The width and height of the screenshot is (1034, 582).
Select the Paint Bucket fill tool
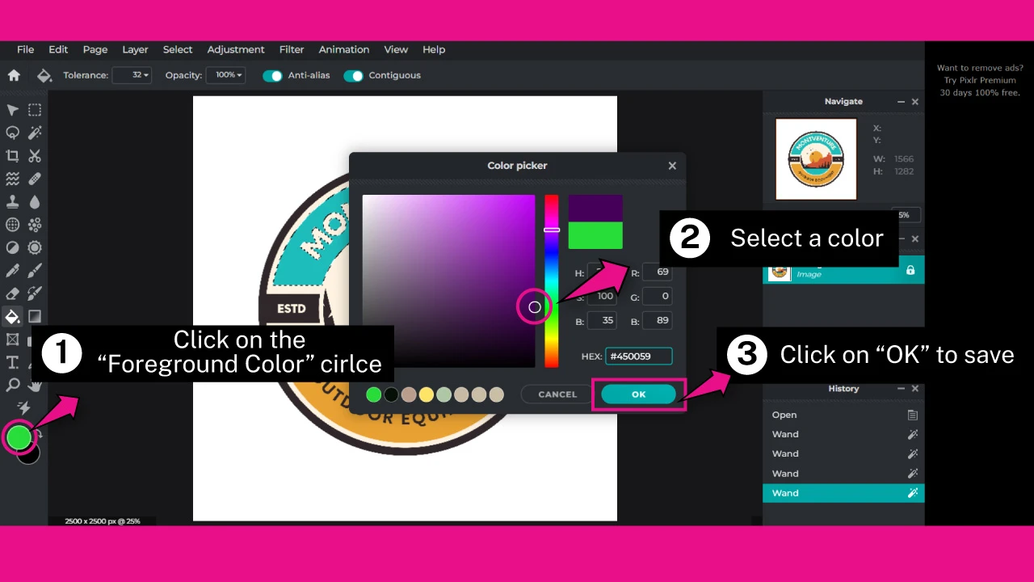[x=13, y=316]
